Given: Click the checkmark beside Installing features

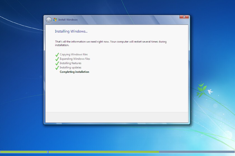Looking at the screenshot, I should coord(57,63).
